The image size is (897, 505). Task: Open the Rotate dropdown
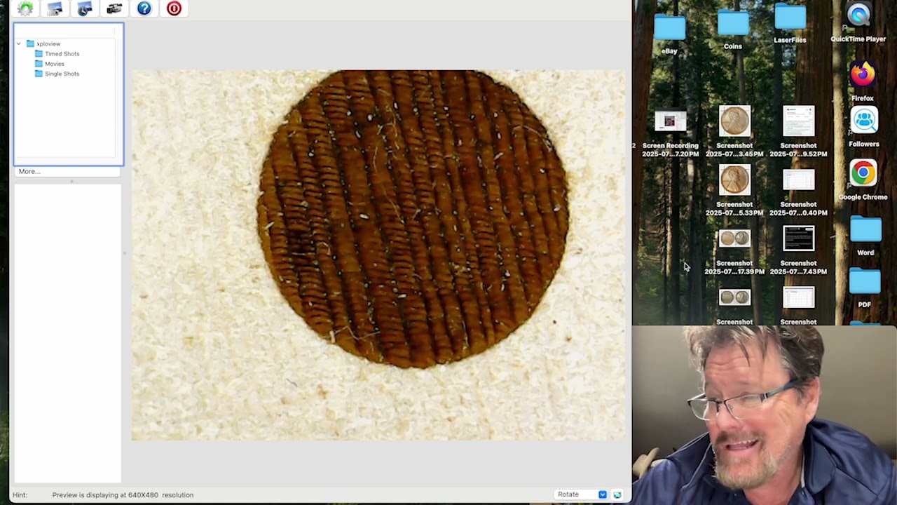pos(581,494)
